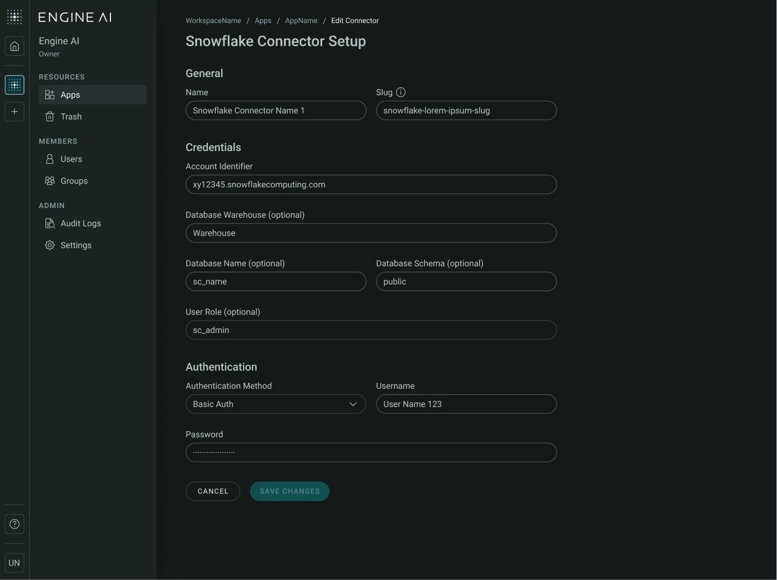Screen dimensions: 777x580
Task: Open the Audit Logs label in sidebar
Action: [x=81, y=223]
